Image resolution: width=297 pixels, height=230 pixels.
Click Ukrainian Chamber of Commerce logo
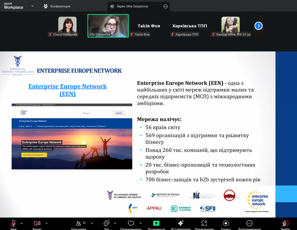pyautogui.click(x=124, y=196)
